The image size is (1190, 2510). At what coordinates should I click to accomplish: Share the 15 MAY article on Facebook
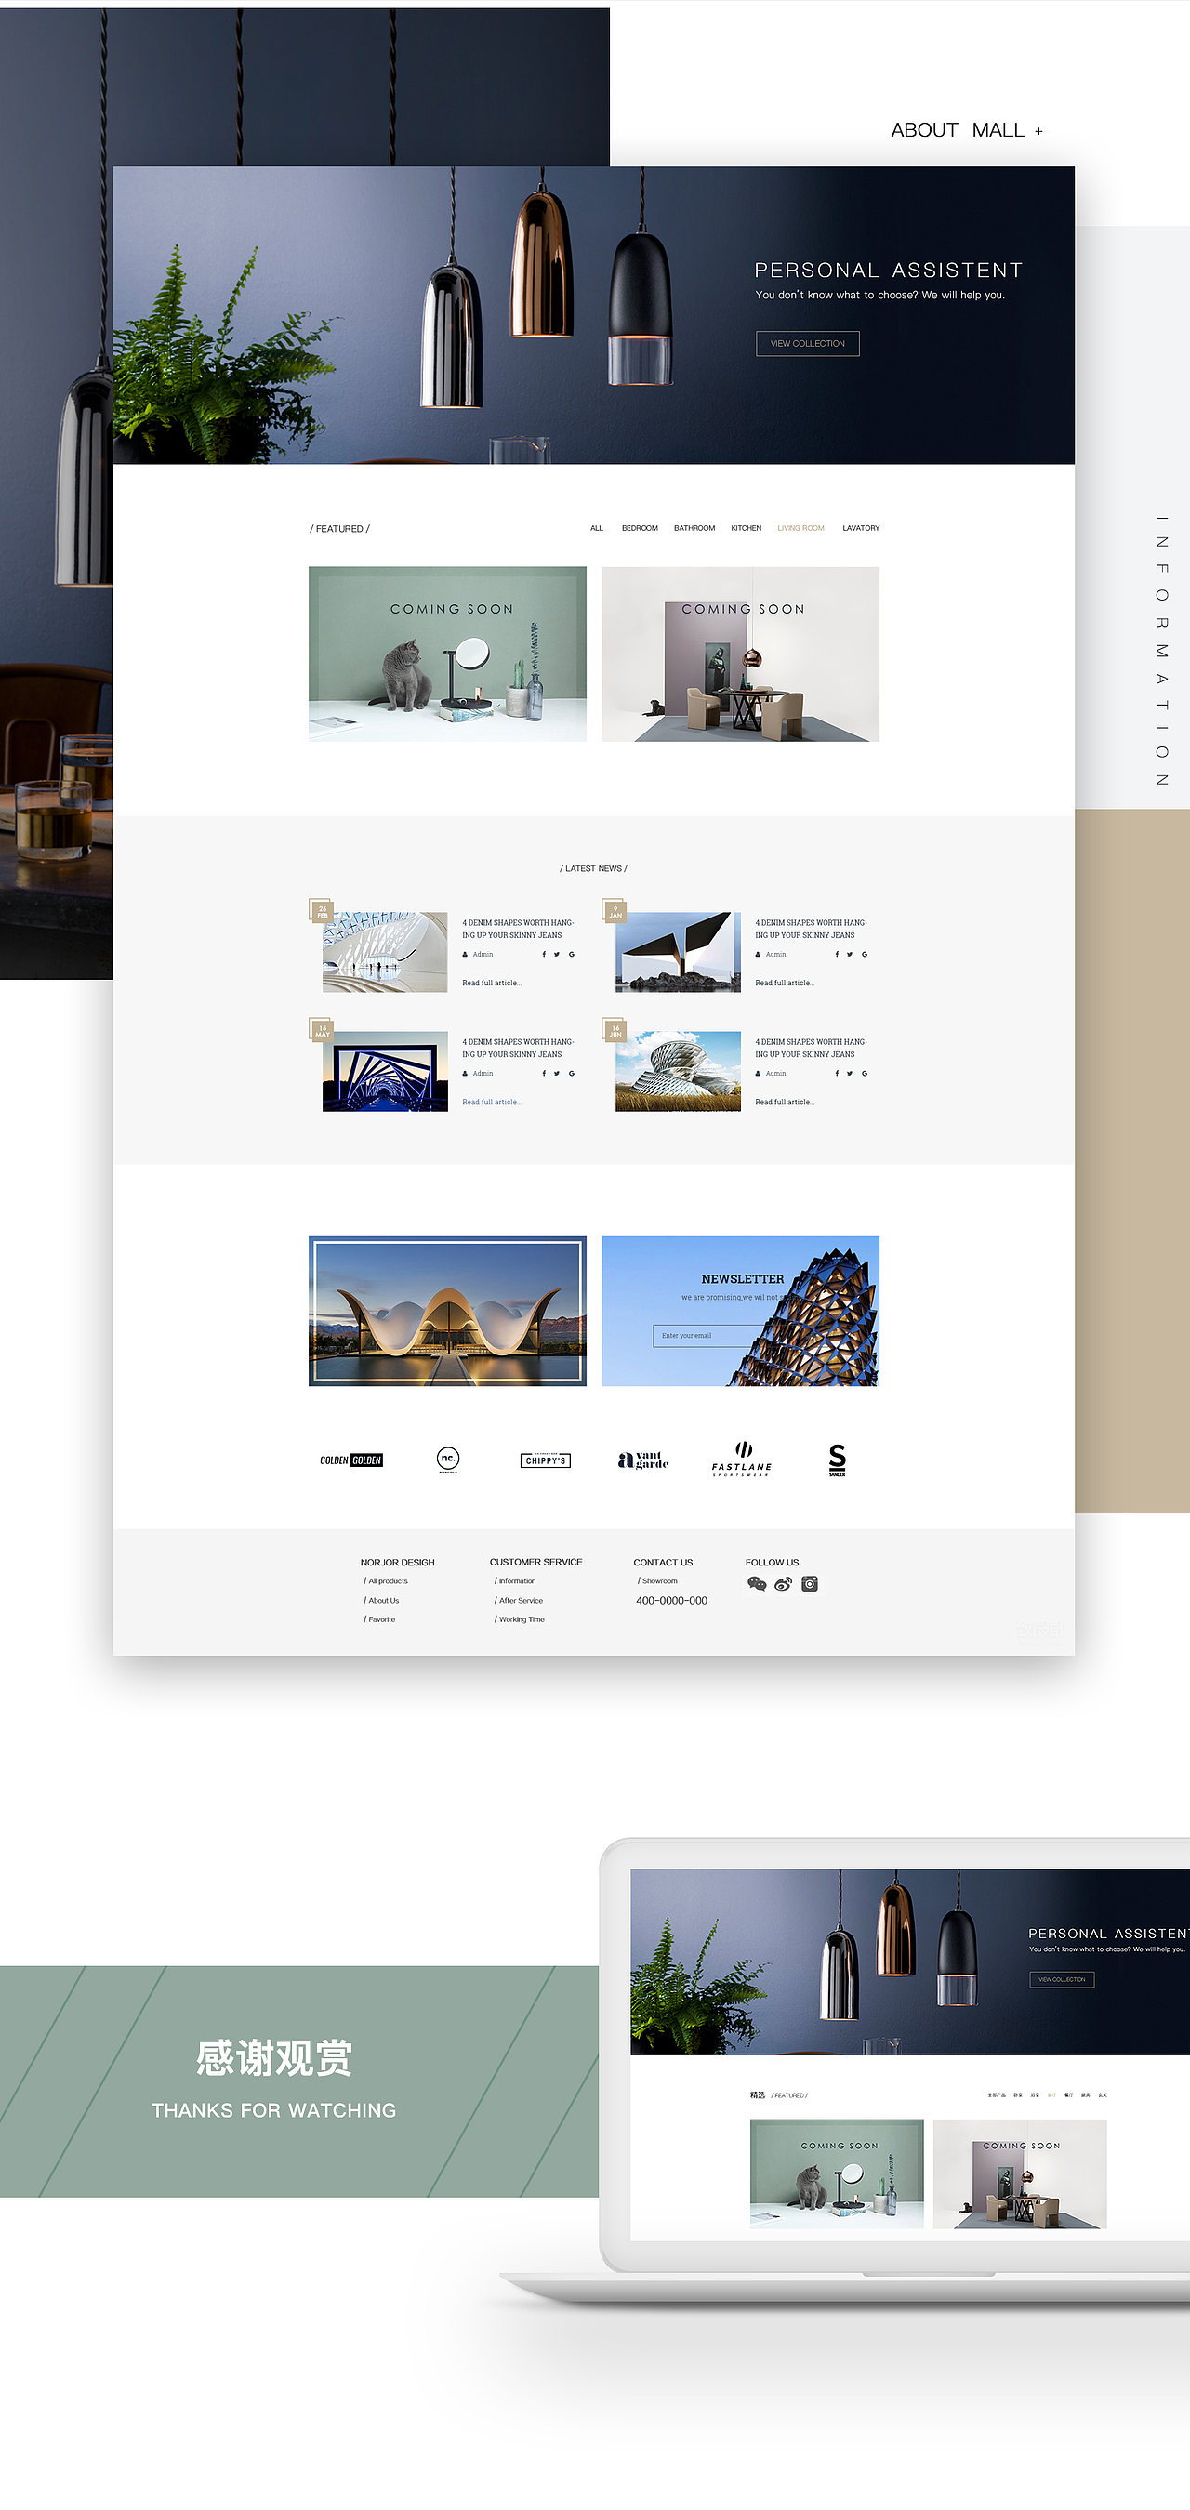544,1073
